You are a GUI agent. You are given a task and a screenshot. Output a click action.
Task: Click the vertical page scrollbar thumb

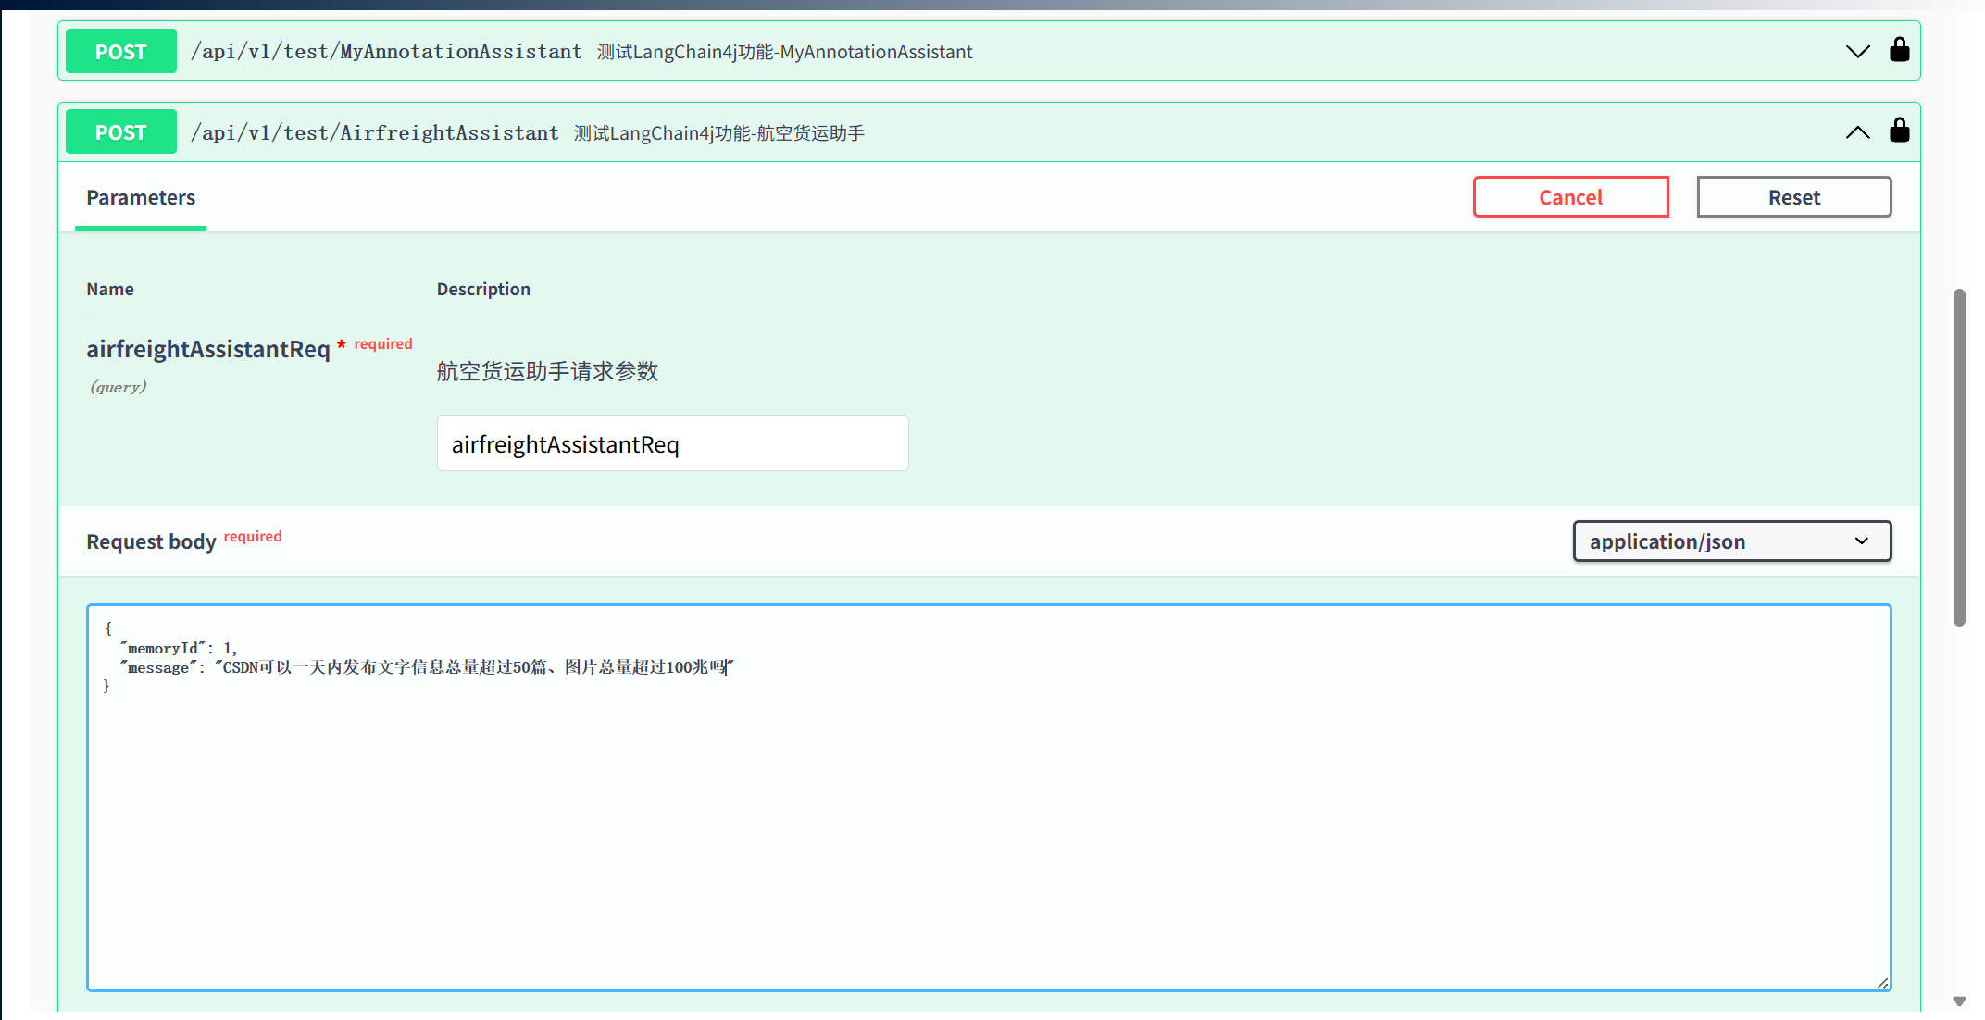[x=1959, y=458]
